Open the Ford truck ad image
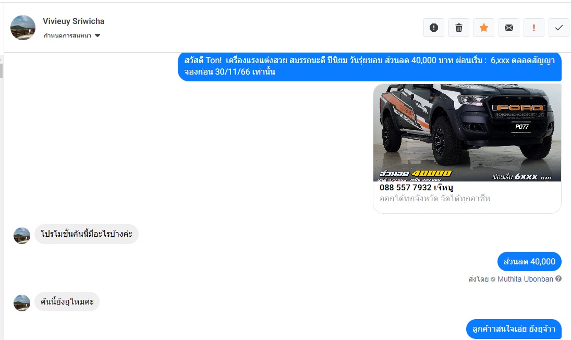 click(x=467, y=132)
